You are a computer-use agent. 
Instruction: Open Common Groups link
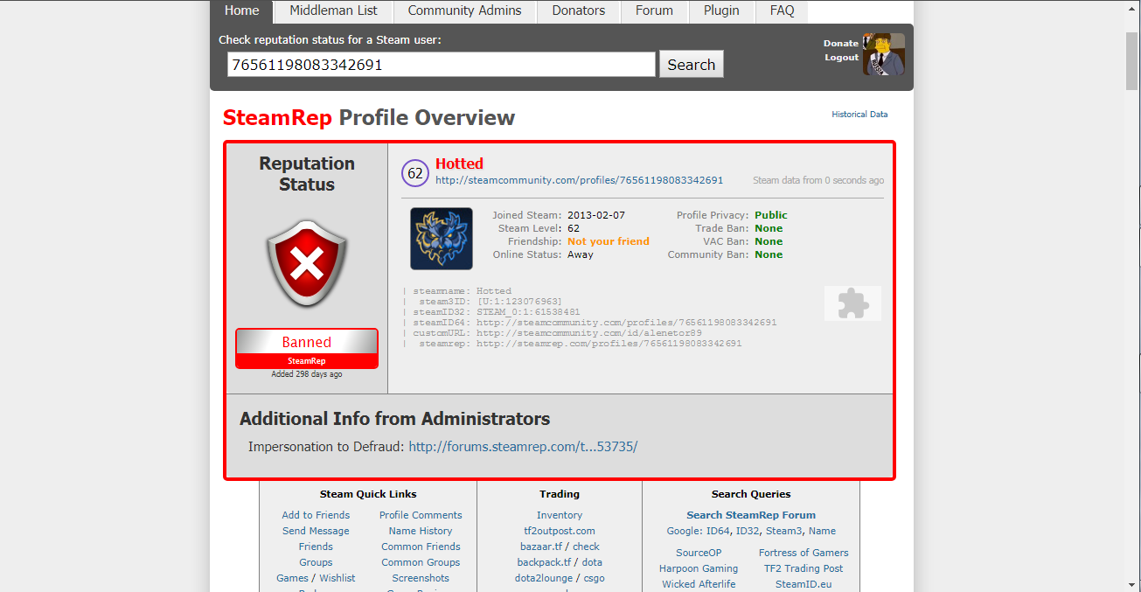[421, 562]
